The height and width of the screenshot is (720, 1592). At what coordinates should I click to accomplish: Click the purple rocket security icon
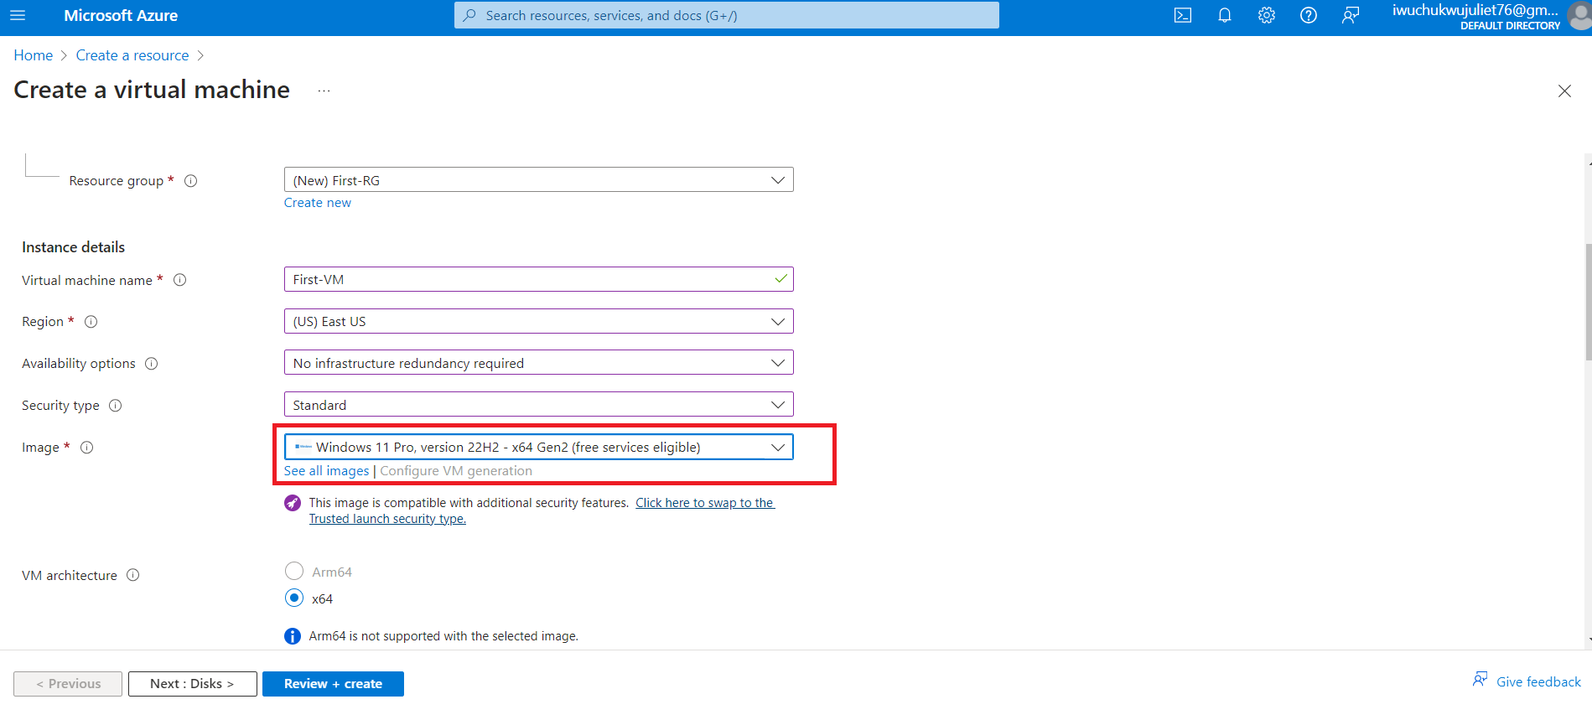pos(293,503)
